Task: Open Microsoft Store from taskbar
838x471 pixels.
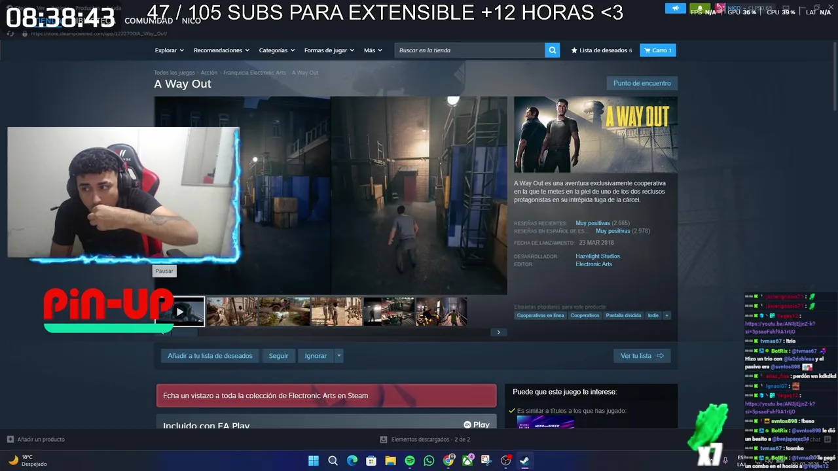Action: [x=371, y=461]
